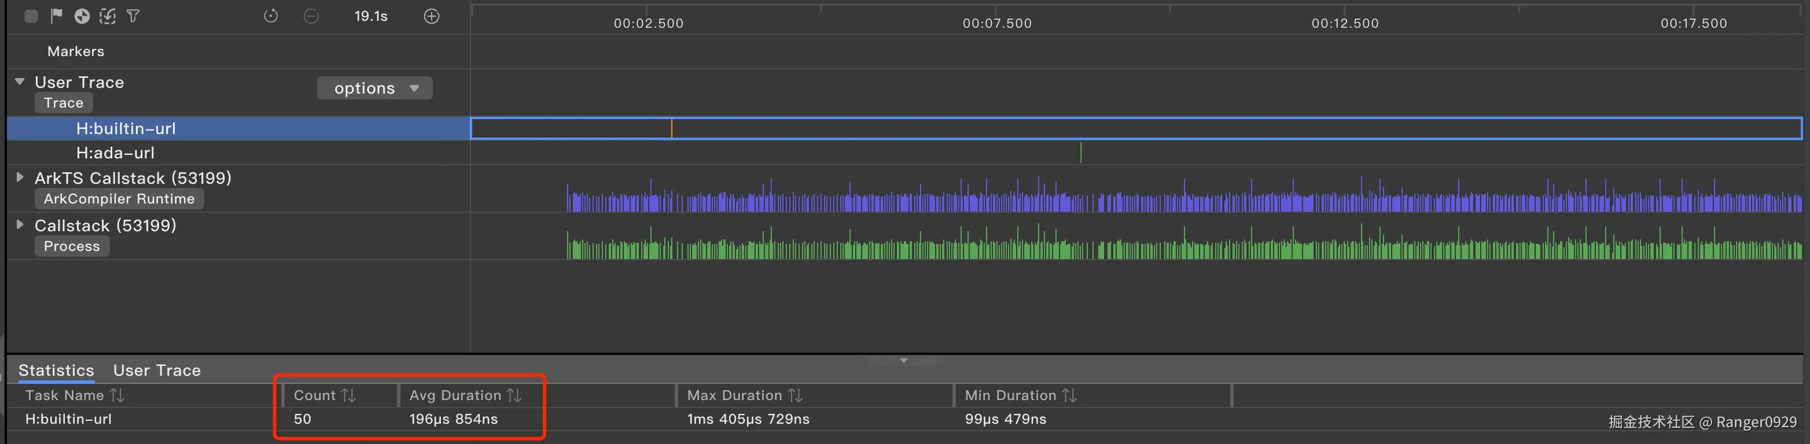Click the Process tag under Callstack
The image size is (1810, 444).
click(72, 246)
